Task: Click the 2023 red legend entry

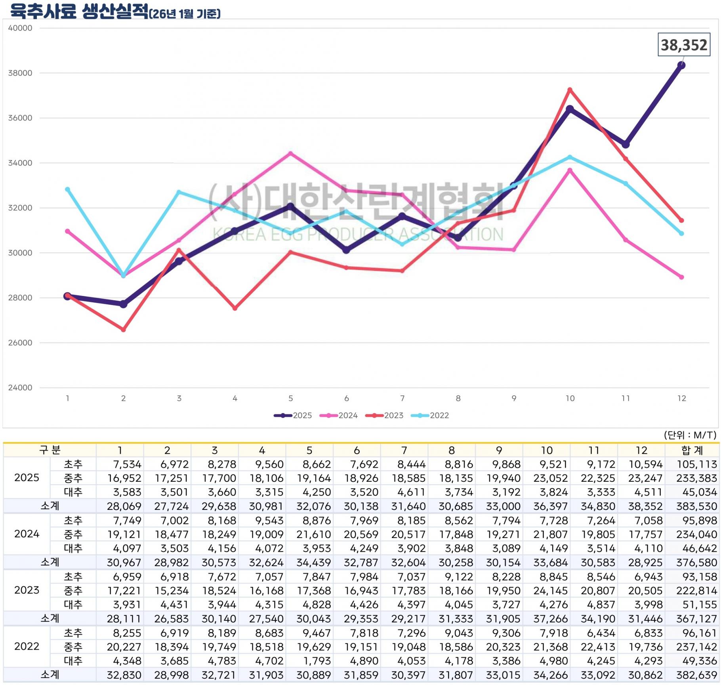Action: 384,416
